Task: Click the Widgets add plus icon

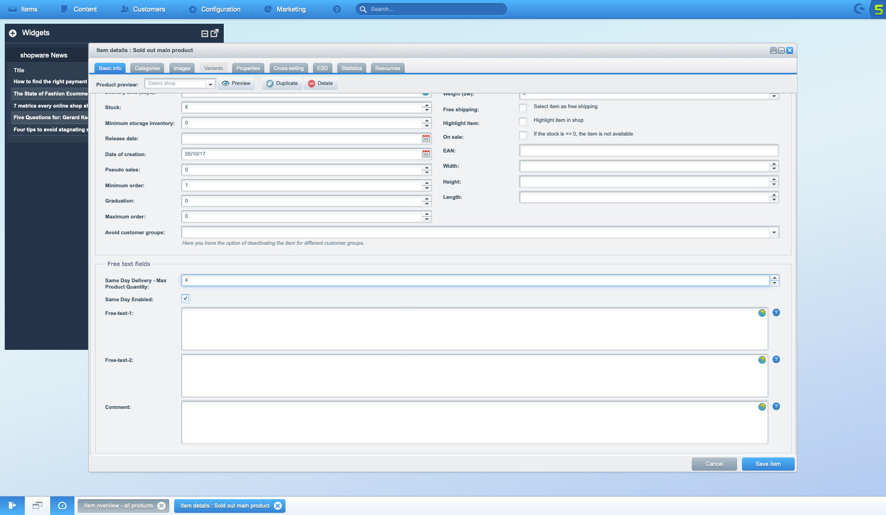Action: click(13, 33)
